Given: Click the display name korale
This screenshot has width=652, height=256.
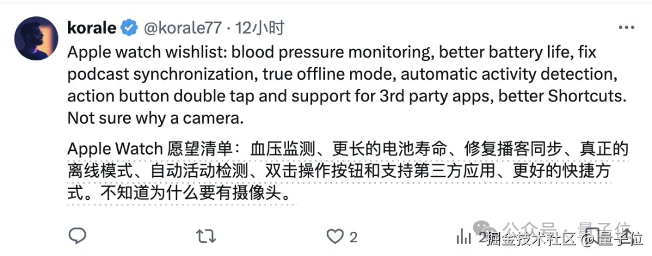Looking at the screenshot, I should [92, 28].
